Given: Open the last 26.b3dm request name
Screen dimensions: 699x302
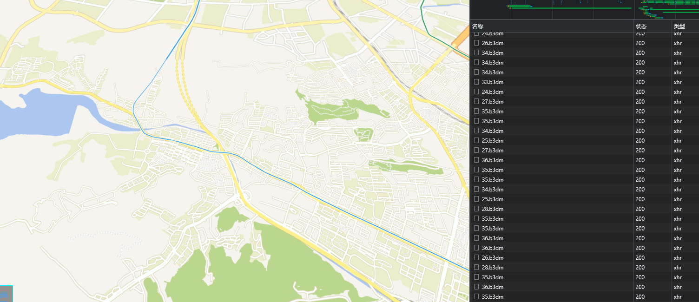Looking at the screenshot, I should tap(492, 258).
